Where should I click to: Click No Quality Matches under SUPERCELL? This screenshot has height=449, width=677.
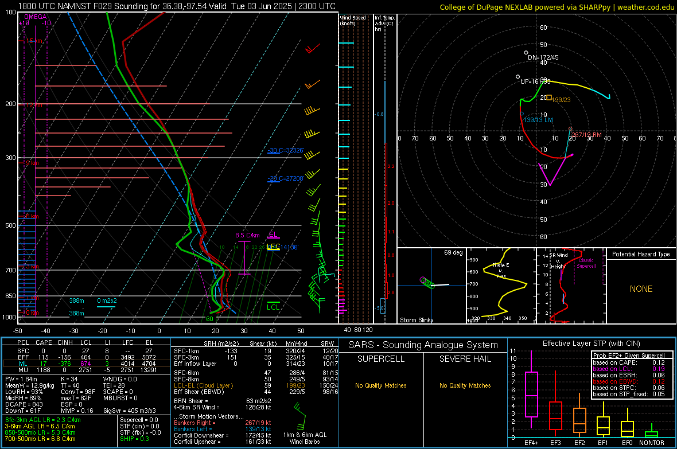click(381, 385)
